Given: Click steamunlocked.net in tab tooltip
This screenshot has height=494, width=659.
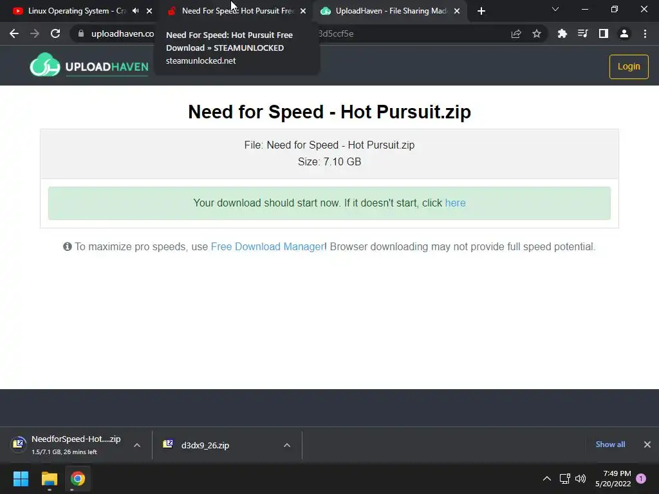Looking at the screenshot, I should point(201,61).
